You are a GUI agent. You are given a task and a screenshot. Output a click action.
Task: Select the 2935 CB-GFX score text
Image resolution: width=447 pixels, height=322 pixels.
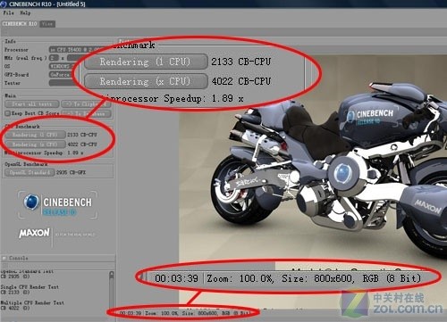click(x=71, y=172)
